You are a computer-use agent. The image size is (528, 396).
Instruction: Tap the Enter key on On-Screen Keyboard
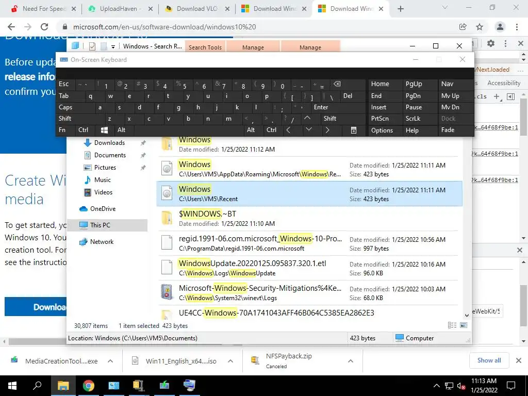pyautogui.click(x=321, y=107)
